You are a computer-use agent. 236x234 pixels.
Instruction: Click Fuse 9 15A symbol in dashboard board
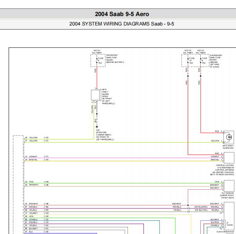click(x=200, y=60)
